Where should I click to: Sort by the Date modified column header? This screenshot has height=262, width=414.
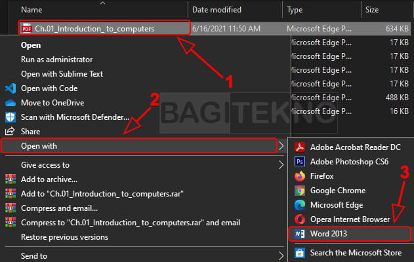point(217,10)
